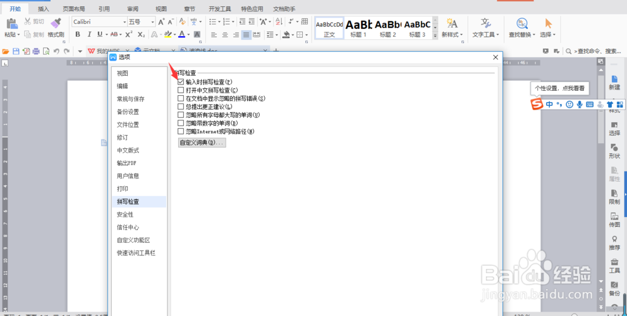Increase paragraph indent

point(251,21)
